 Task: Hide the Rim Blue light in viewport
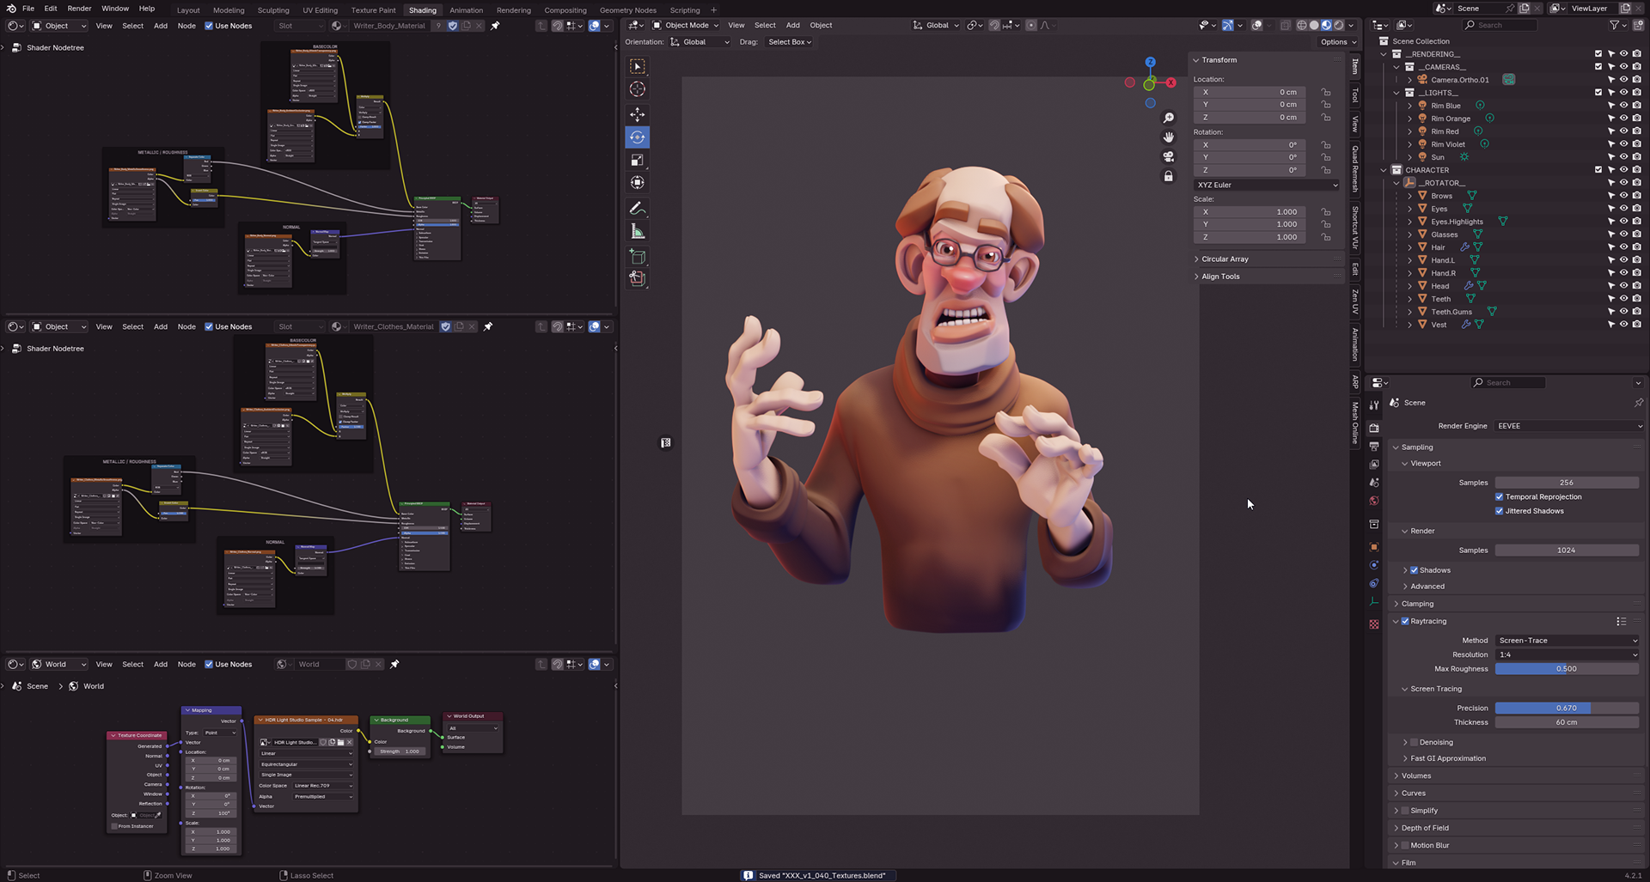tap(1623, 106)
